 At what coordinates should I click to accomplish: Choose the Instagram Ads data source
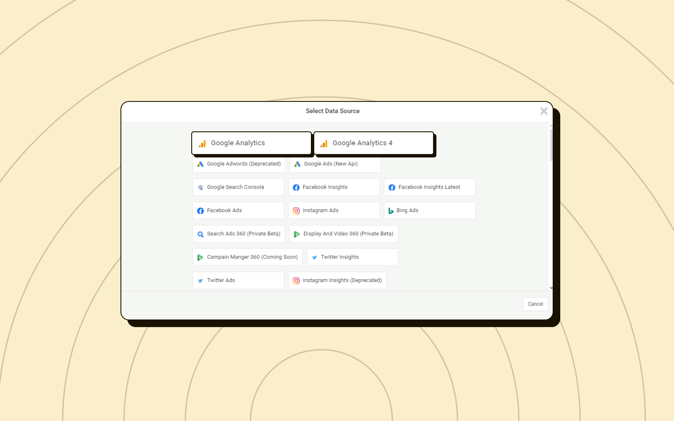point(334,210)
